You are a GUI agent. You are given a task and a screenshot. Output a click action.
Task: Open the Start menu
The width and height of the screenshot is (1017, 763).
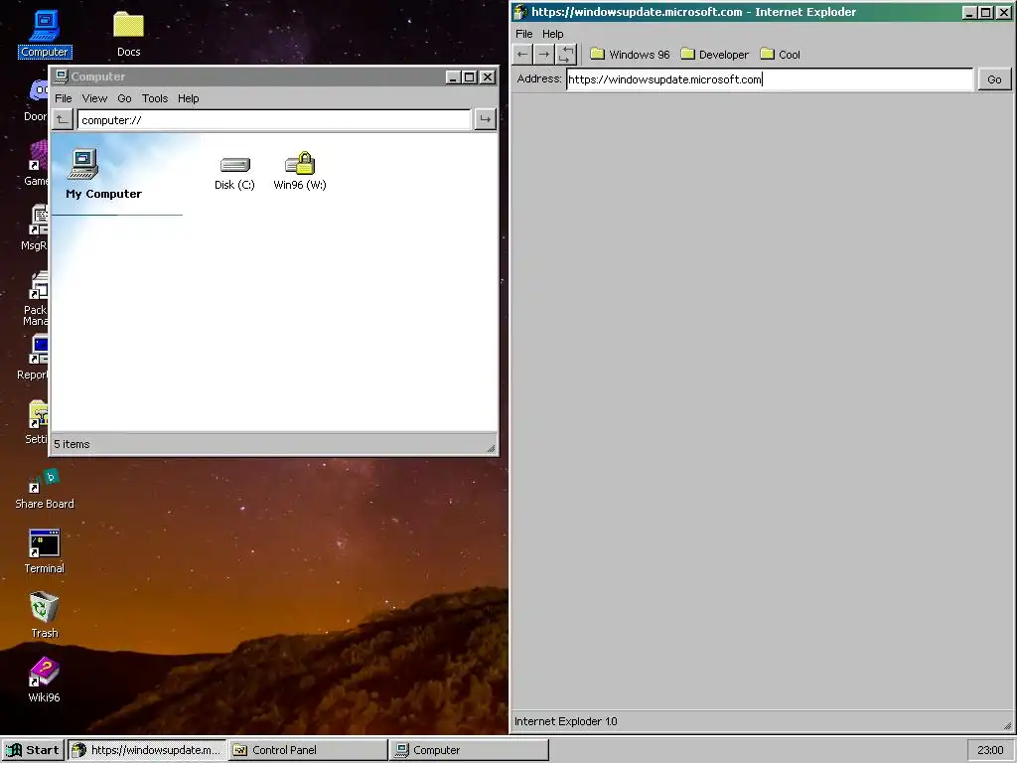(33, 750)
